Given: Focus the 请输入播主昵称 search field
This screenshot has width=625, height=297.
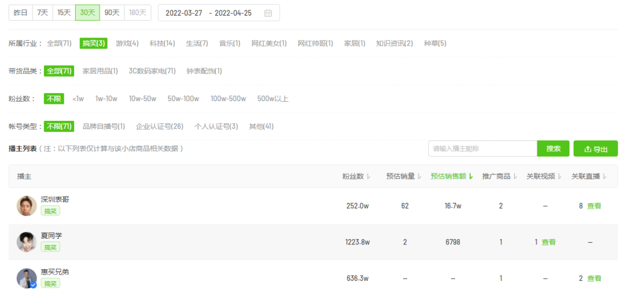Looking at the screenshot, I should coord(483,148).
